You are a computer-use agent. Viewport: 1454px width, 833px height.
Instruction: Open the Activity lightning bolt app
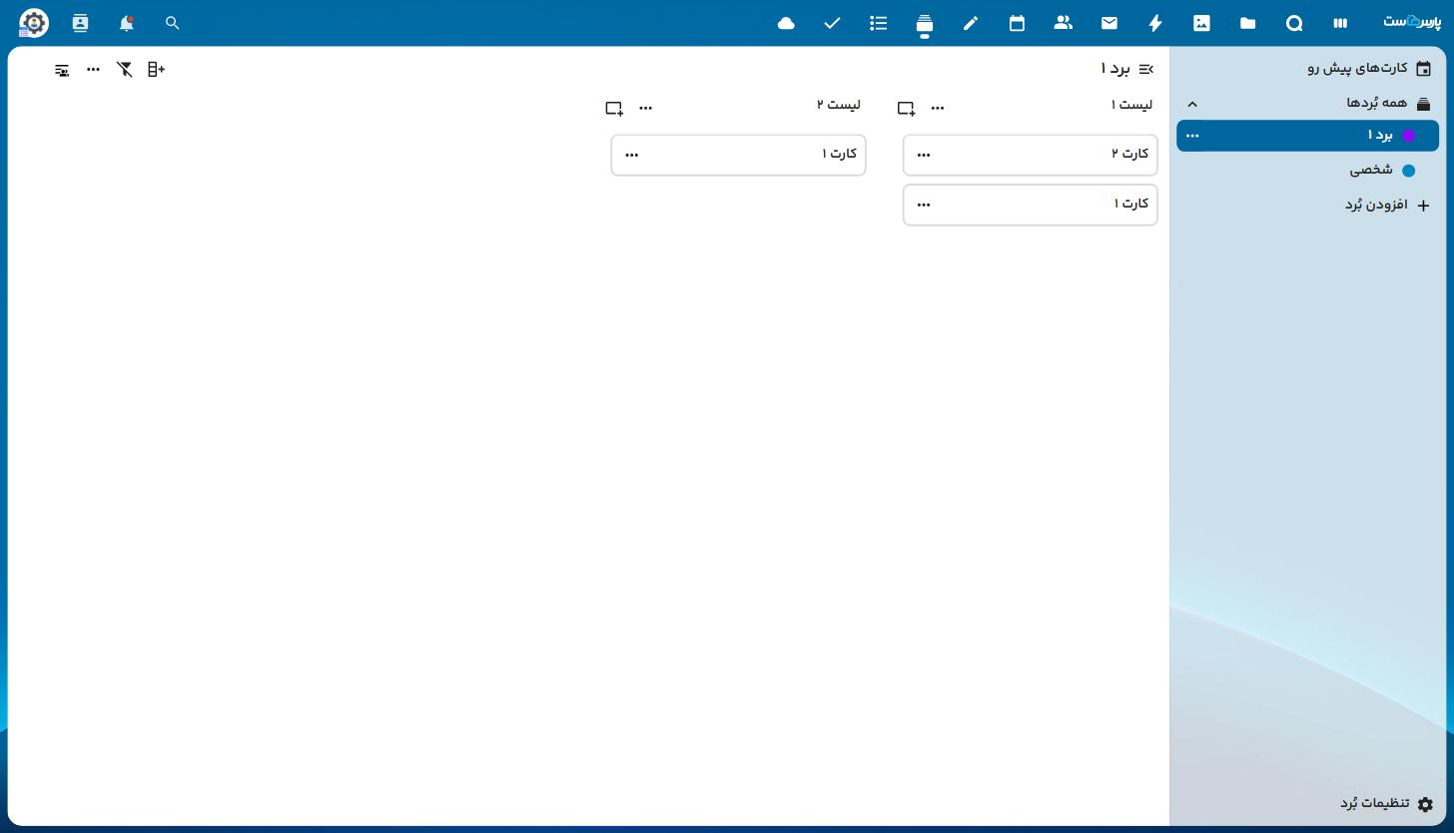pos(1155,23)
